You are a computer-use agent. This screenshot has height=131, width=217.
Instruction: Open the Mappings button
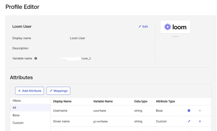(58, 91)
